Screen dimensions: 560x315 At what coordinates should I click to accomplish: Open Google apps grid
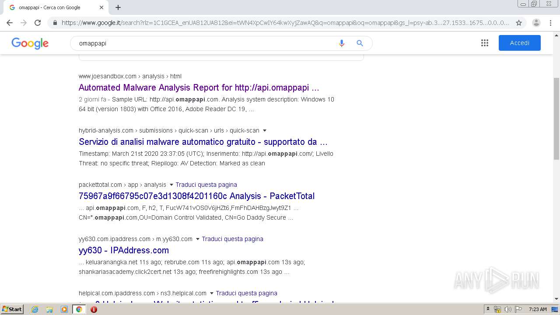click(x=485, y=43)
